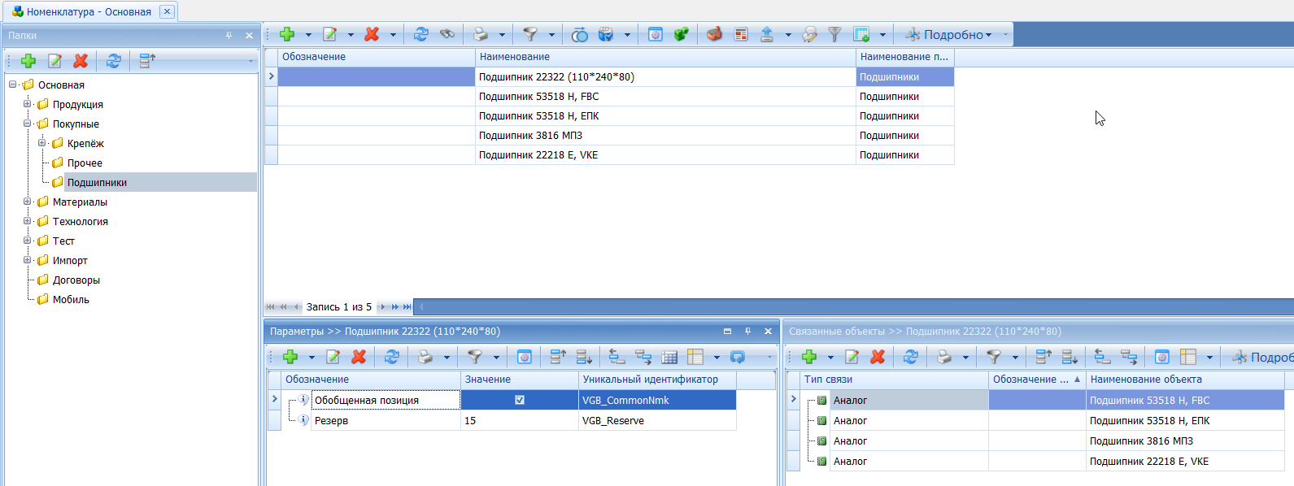Screen dimensions: 1294x486
Task: Switch to Номенклатура - Основная tab
Action: click(x=88, y=11)
